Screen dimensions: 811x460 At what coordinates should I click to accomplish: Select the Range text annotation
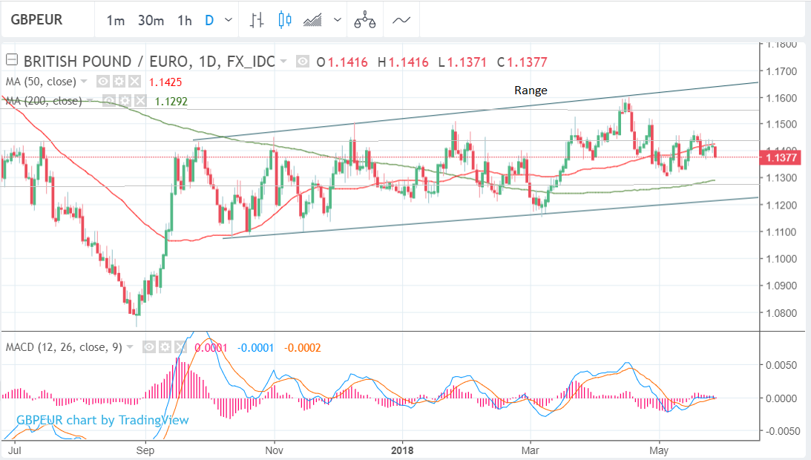[x=531, y=90]
